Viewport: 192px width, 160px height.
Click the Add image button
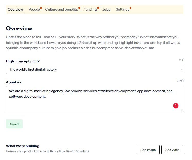click(148, 150)
